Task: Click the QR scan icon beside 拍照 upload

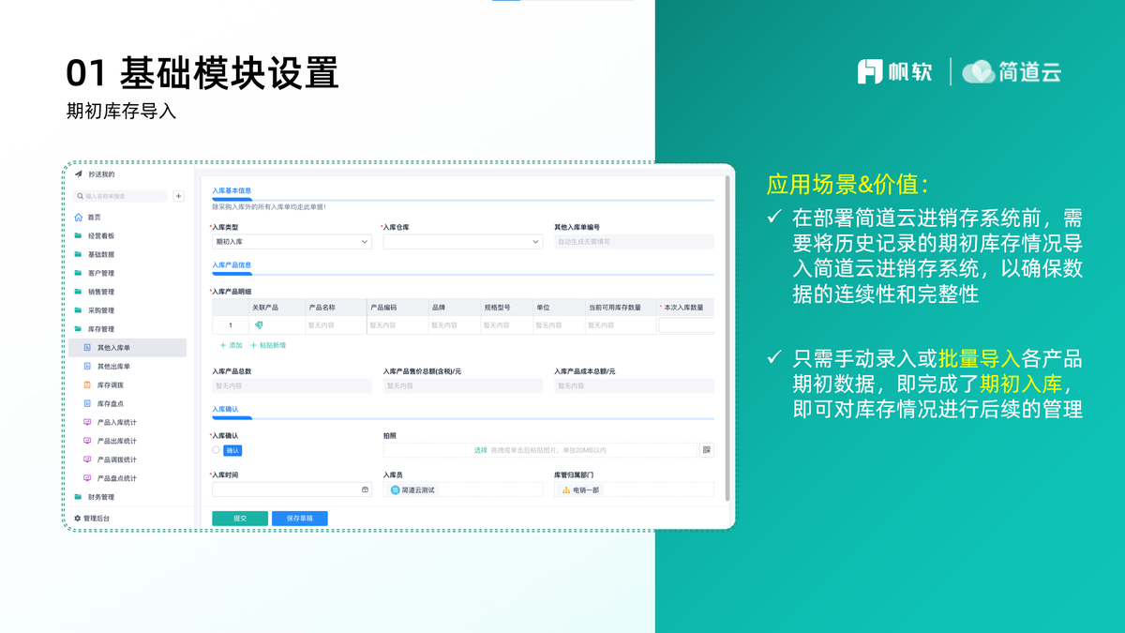Action: (x=707, y=450)
